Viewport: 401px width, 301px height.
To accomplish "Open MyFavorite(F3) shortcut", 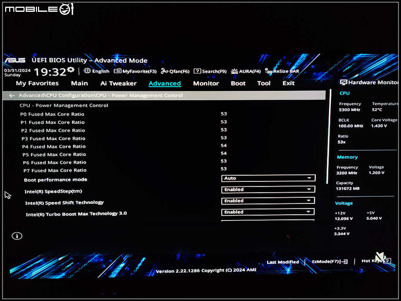I will (135, 71).
